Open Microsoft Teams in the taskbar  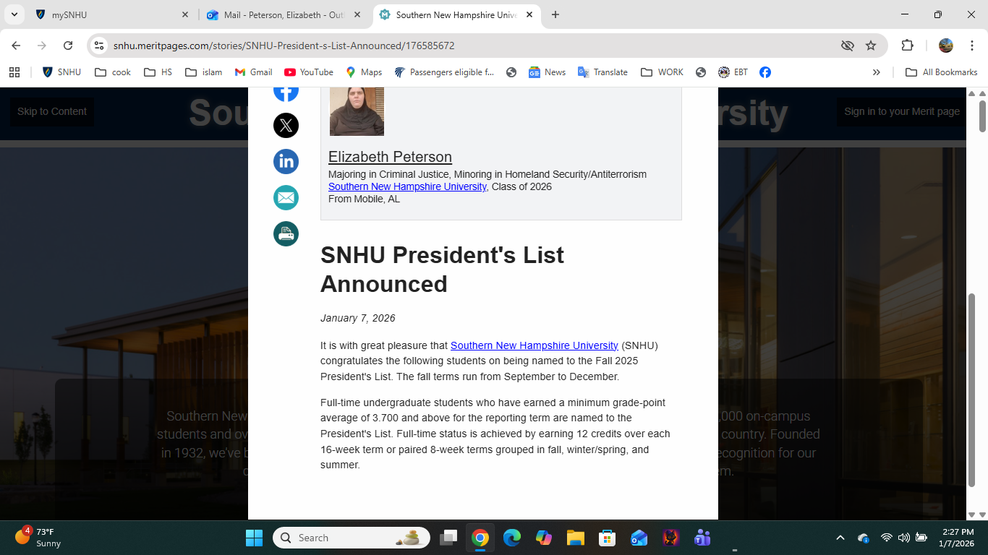[x=702, y=538]
